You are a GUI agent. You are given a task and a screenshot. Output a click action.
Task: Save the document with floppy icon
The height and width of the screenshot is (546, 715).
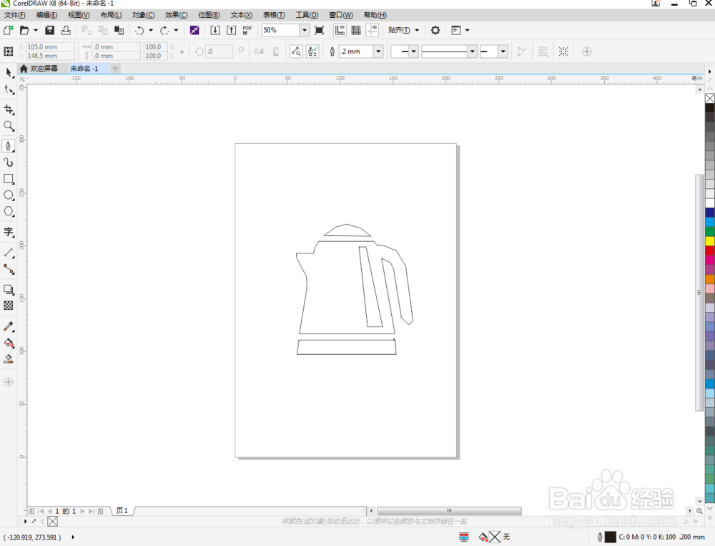pyautogui.click(x=50, y=30)
